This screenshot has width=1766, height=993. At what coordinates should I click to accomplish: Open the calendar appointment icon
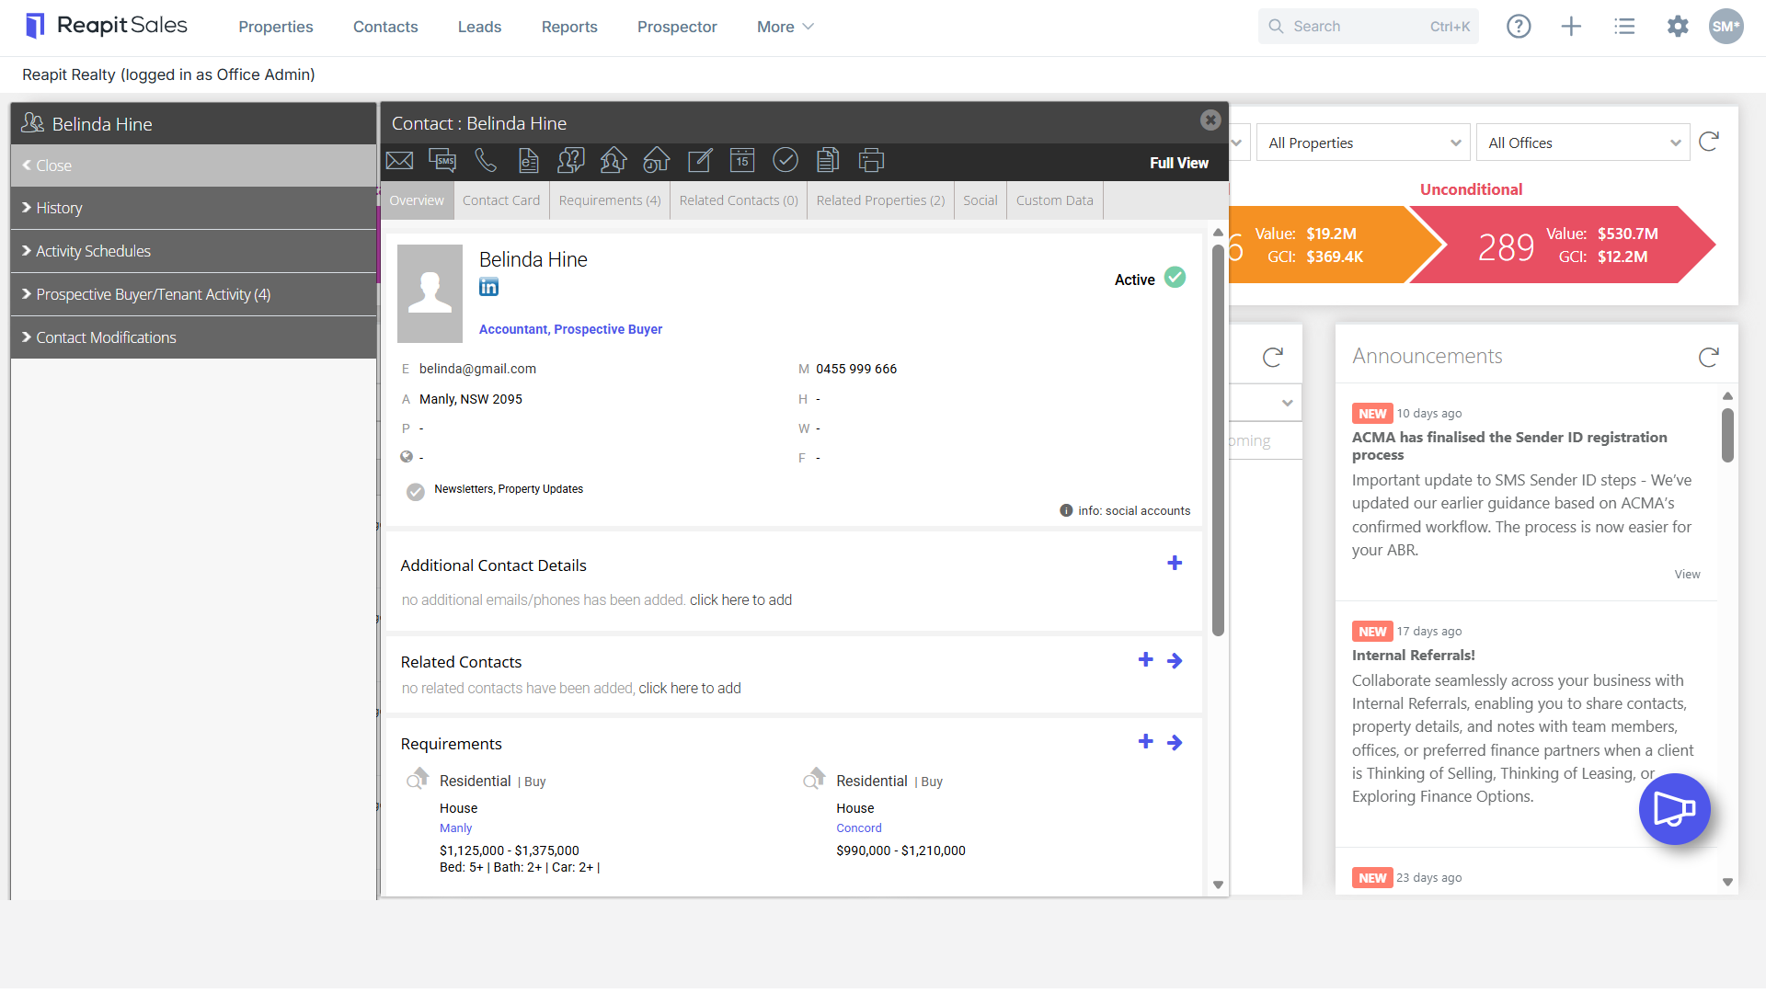click(x=742, y=161)
